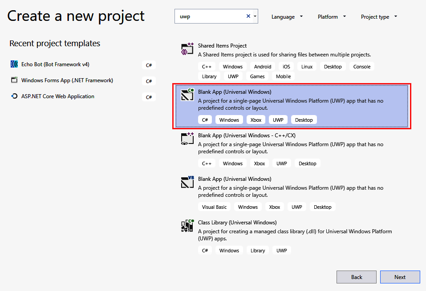Select ASP.NET Core Web Application recent template
The height and width of the screenshot is (291, 426).
57,96
